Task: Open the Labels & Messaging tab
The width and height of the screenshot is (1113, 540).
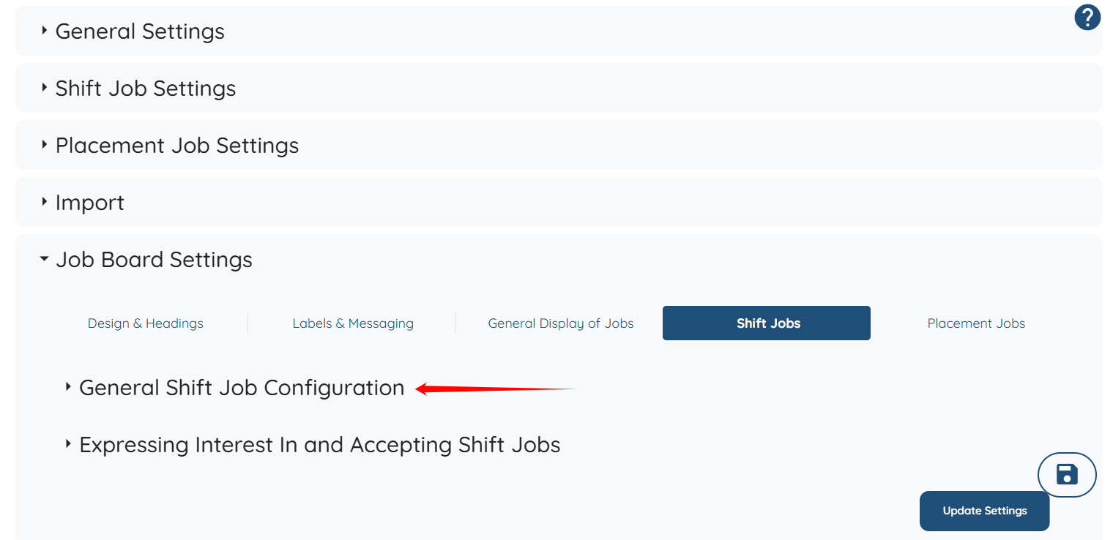Action: (x=353, y=323)
